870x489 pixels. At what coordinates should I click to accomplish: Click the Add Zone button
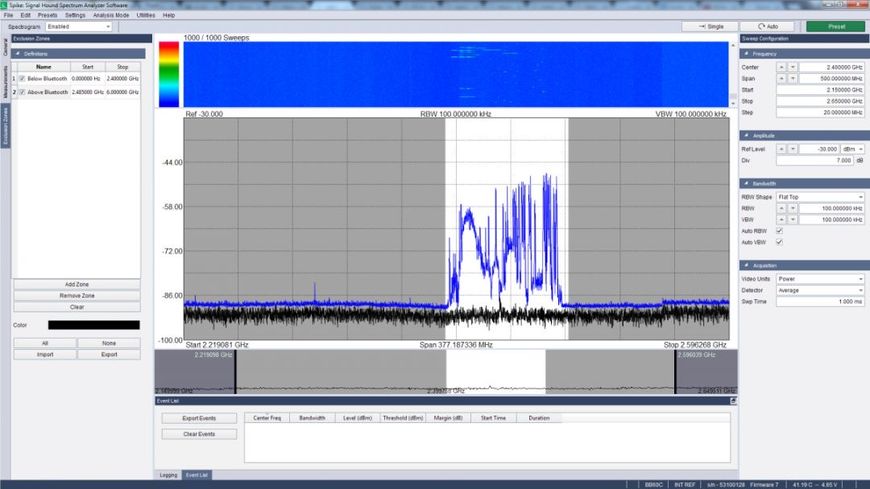pyautogui.click(x=77, y=285)
